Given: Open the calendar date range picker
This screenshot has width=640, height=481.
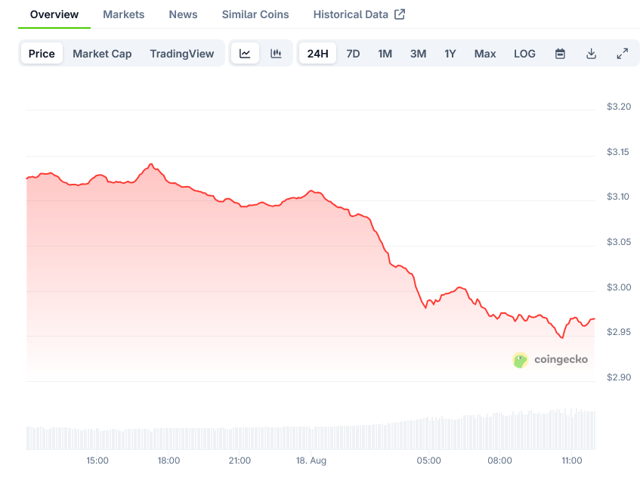Looking at the screenshot, I should click(560, 54).
